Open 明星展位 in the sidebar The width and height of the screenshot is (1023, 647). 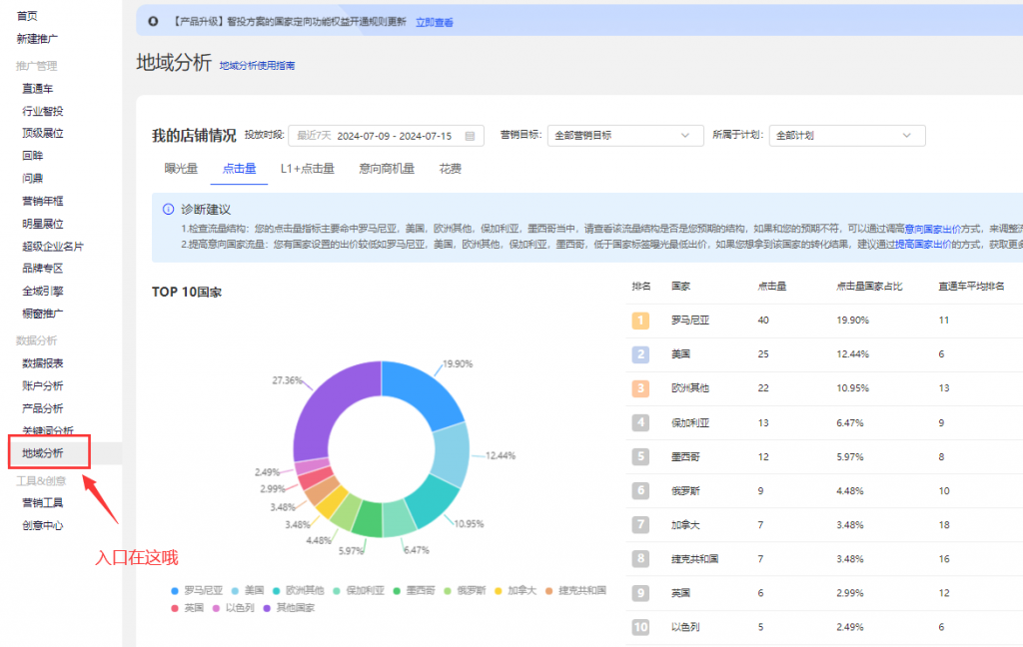[42, 224]
